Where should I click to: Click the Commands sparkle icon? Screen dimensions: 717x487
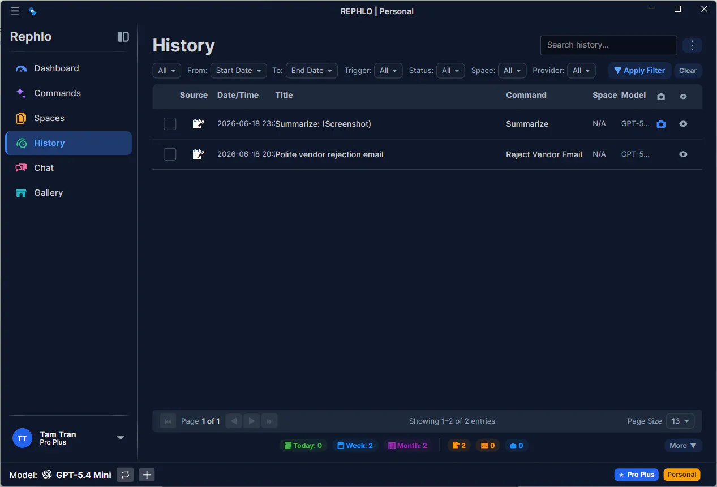point(21,93)
